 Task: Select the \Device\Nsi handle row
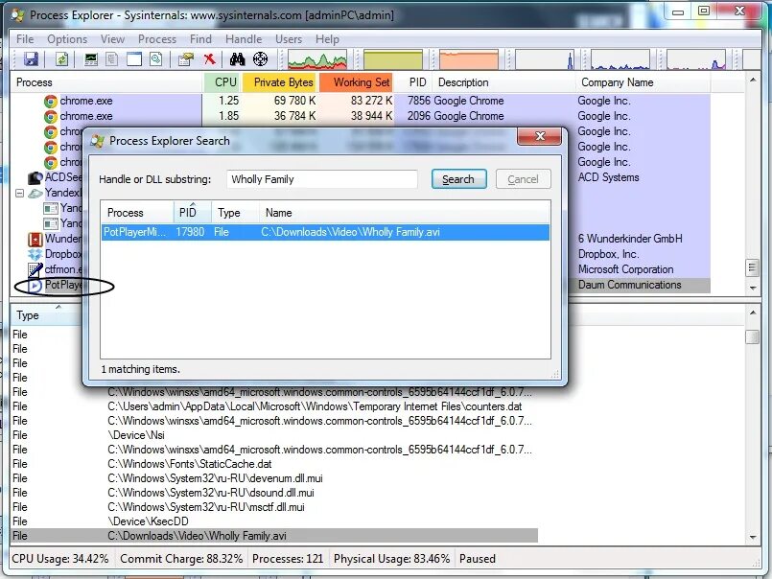click(273, 435)
